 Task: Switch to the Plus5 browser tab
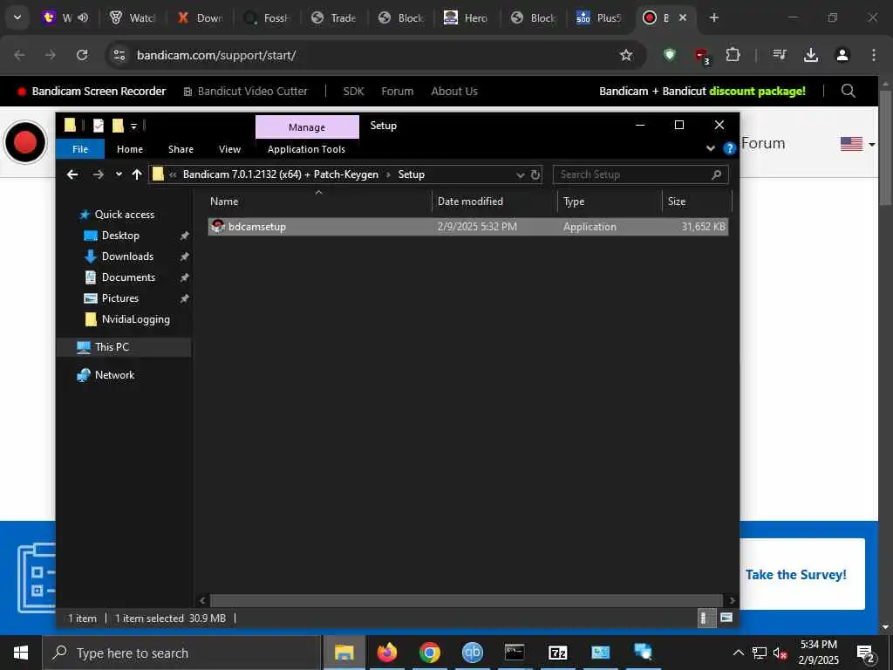point(598,17)
